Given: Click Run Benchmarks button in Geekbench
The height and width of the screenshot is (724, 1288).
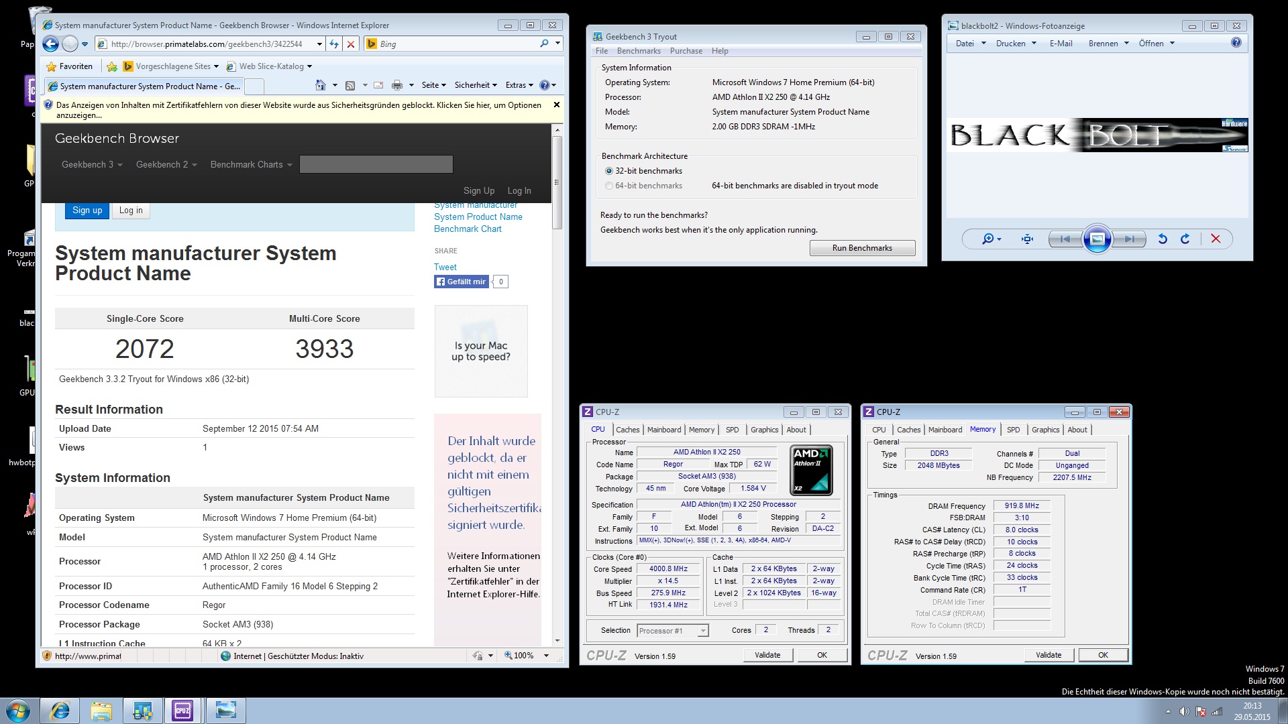Looking at the screenshot, I should pyautogui.click(x=862, y=248).
